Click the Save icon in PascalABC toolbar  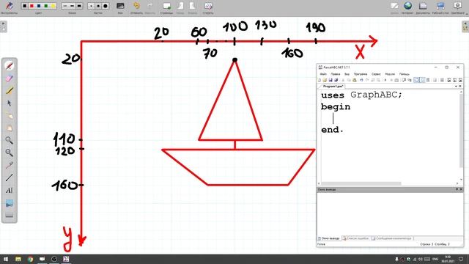point(330,80)
